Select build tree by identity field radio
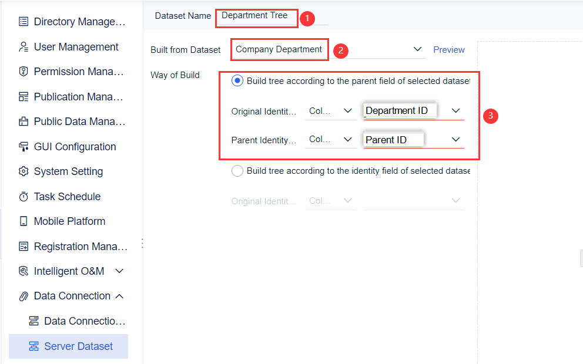 pyautogui.click(x=237, y=171)
